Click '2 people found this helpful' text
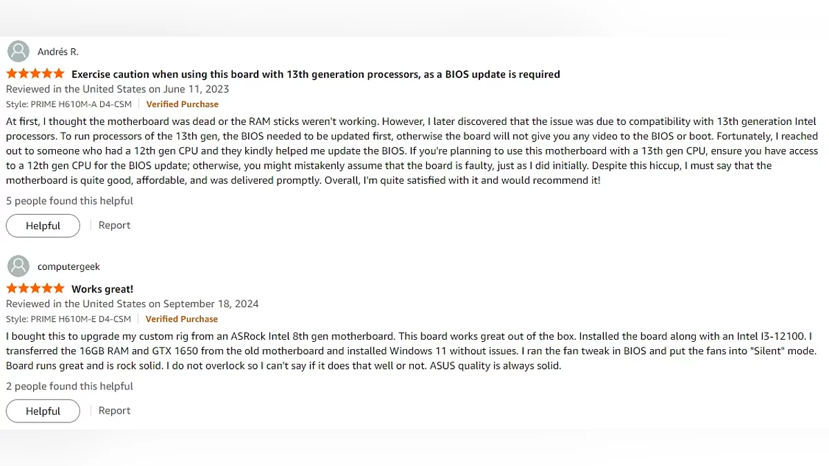The image size is (829, 466). pyautogui.click(x=70, y=386)
